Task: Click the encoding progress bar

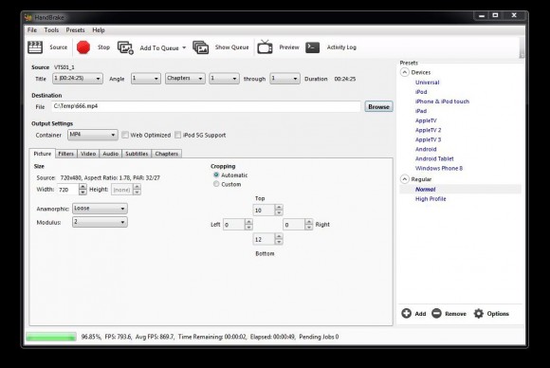Action: tap(51, 337)
